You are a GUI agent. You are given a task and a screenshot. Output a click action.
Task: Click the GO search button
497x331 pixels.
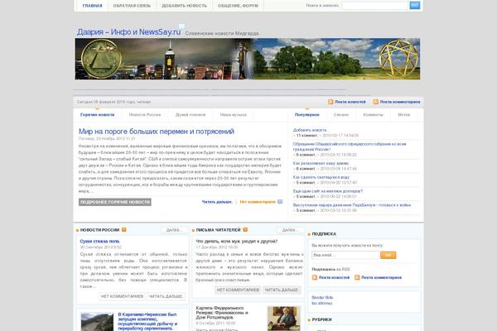(415, 5)
